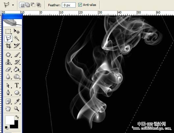
Task: Select the Hand tool
Action: (8, 109)
